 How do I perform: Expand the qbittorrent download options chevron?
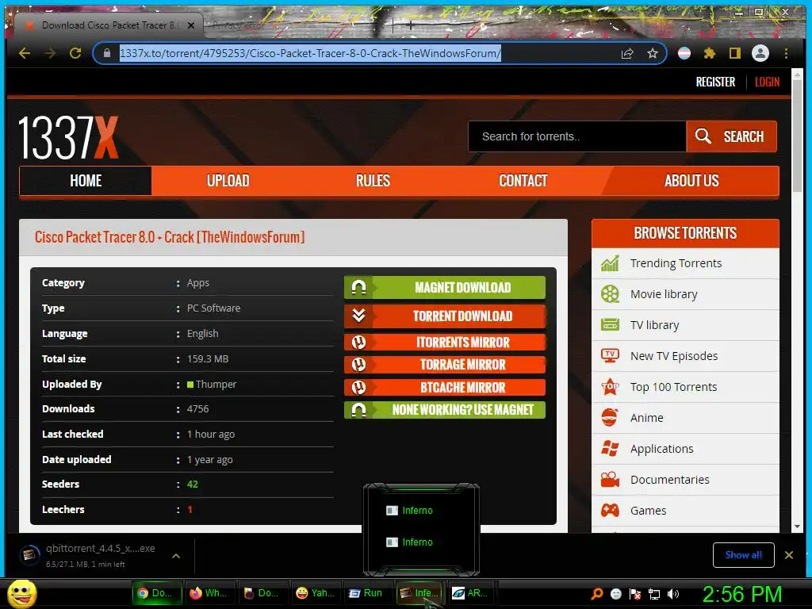point(176,556)
